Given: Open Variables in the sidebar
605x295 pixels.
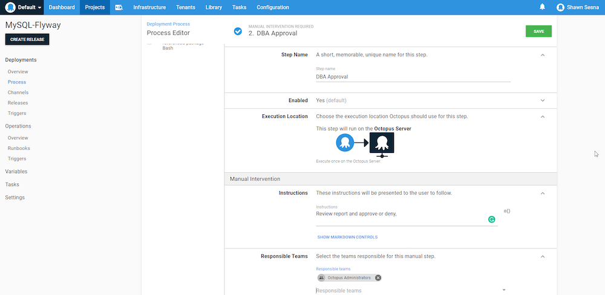Looking at the screenshot, I should point(16,172).
